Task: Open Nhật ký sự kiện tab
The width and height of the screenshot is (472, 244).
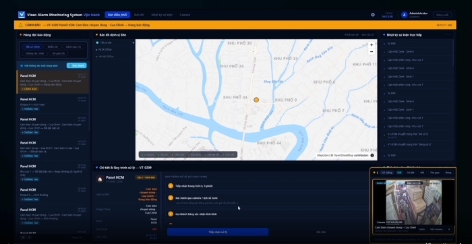Action: coord(162,15)
